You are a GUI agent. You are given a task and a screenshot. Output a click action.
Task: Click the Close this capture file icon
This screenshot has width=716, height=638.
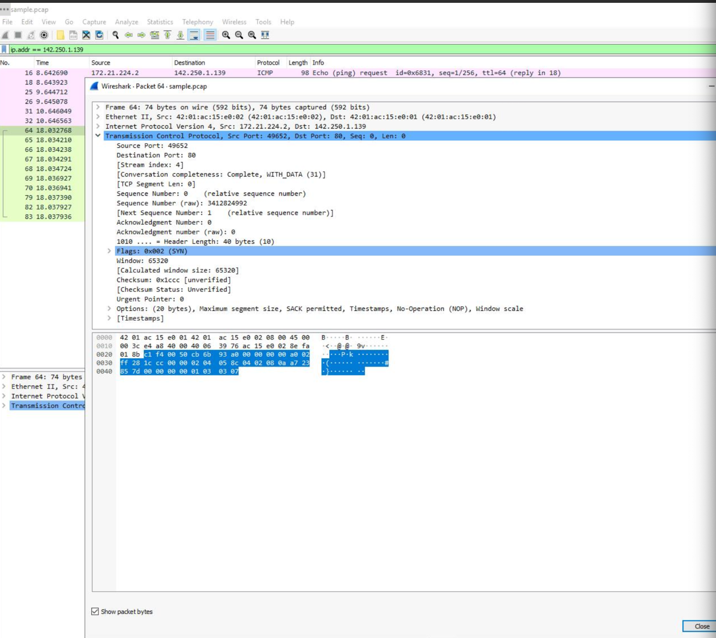[86, 35]
